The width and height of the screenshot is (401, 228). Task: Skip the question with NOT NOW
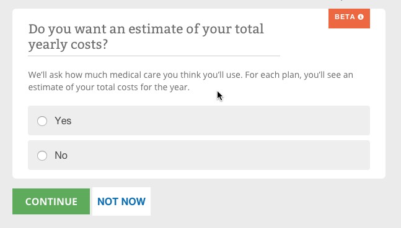point(121,201)
